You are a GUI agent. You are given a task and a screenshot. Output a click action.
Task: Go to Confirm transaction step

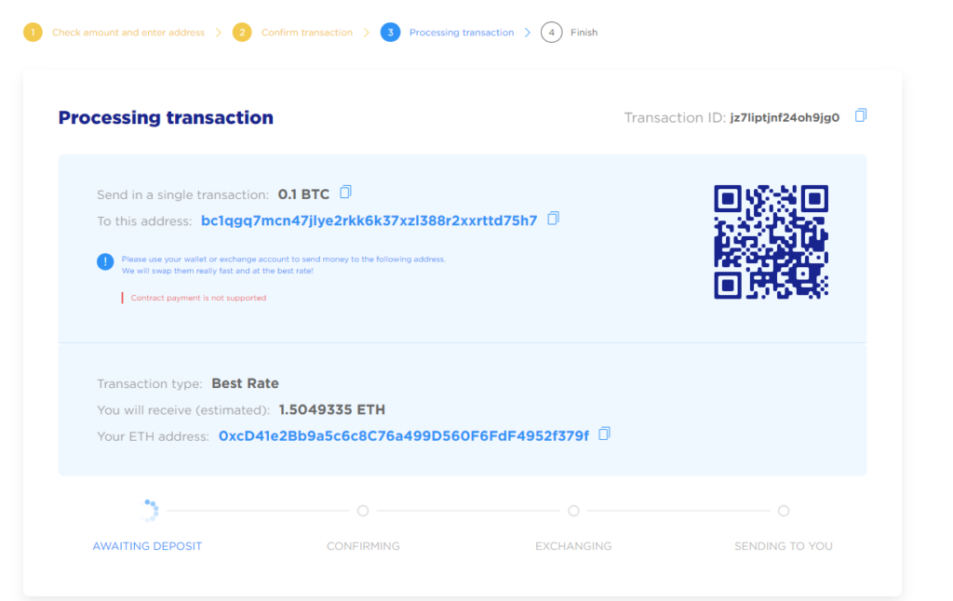[307, 33]
